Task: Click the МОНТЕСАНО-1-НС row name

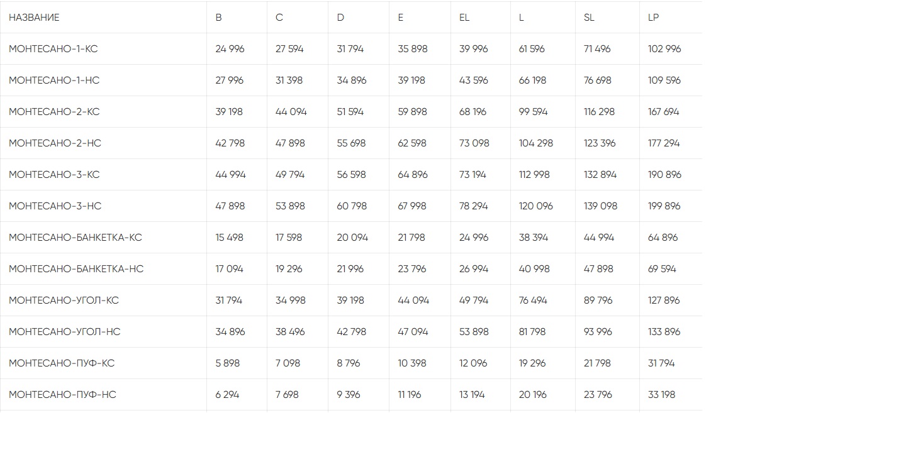Action: [54, 80]
